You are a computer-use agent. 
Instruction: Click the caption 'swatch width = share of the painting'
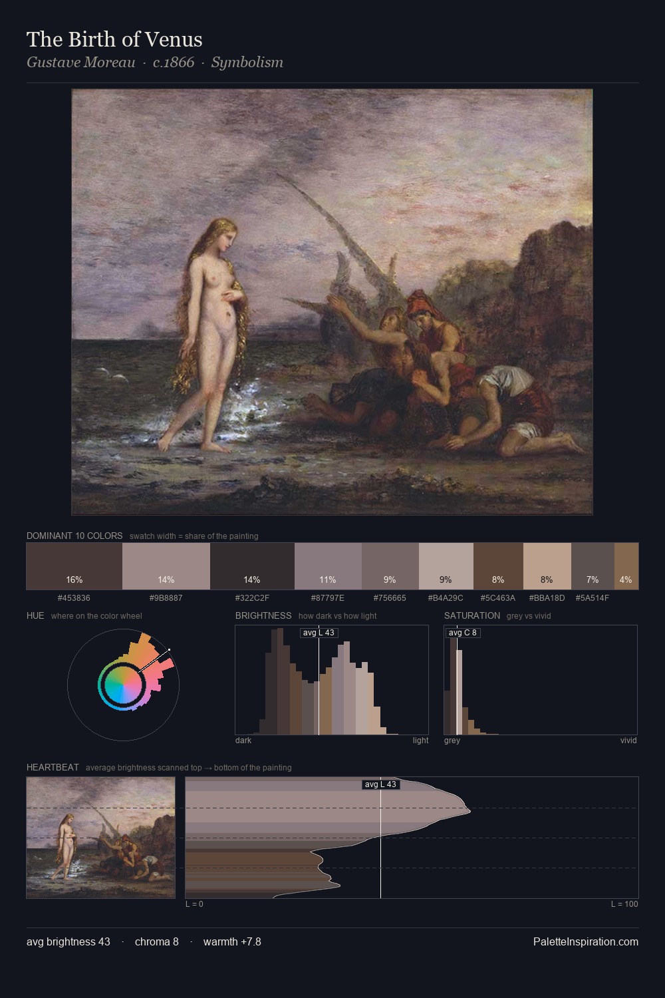click(194, 536)
